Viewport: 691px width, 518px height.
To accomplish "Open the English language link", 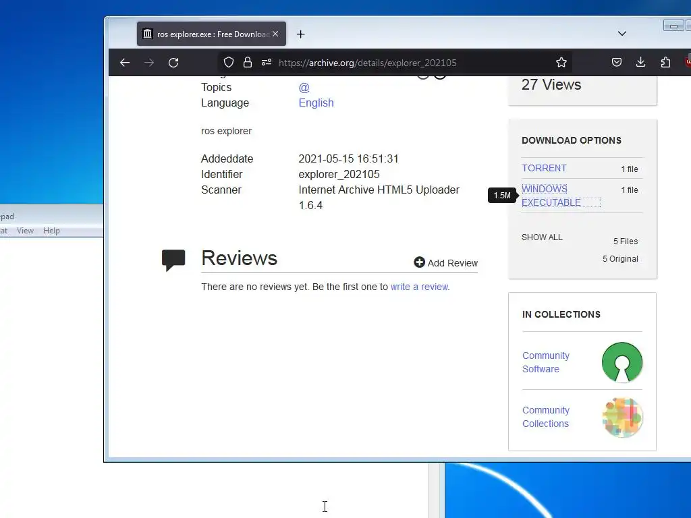I will 316,103.
